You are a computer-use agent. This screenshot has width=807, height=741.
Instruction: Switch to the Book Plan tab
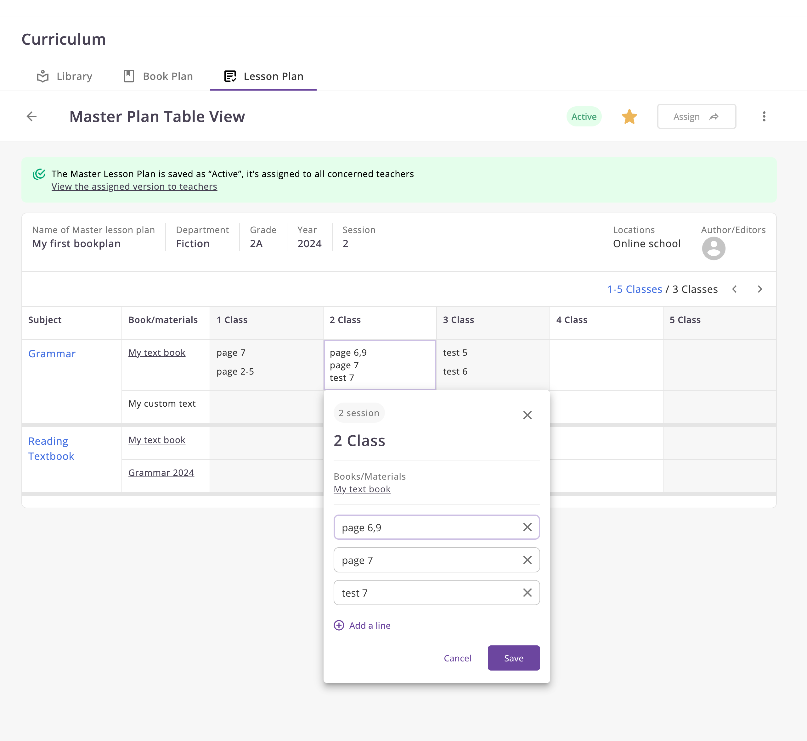[158, 76]
